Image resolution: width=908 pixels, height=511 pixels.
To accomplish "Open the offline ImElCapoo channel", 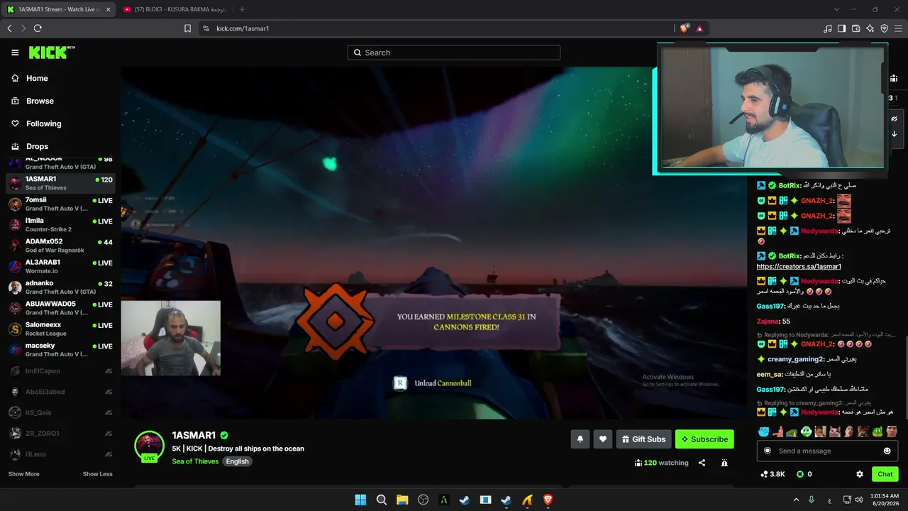I will pyautogui.click(x=60, y=371).
